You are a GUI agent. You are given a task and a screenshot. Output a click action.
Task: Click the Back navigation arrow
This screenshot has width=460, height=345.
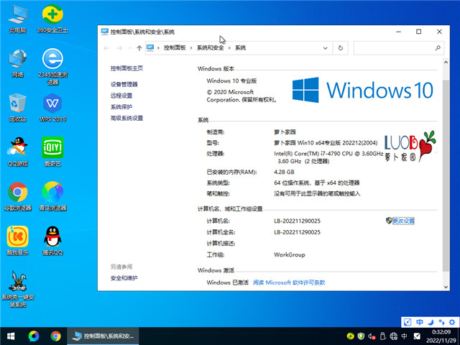click(106, 48)
